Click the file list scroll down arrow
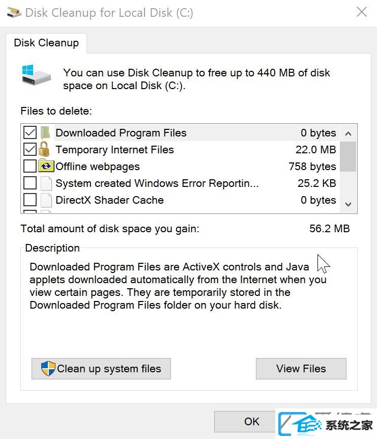 pos(348,204)
